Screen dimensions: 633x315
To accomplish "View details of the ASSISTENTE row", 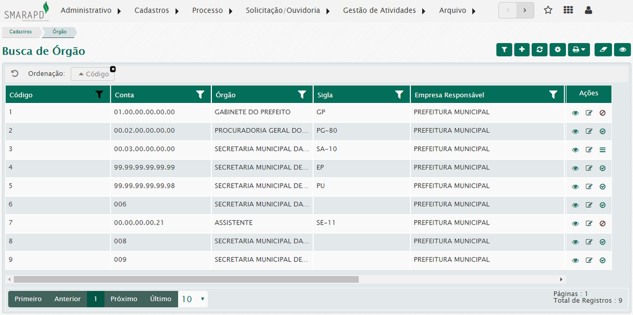I will click(x=575, y=223).
